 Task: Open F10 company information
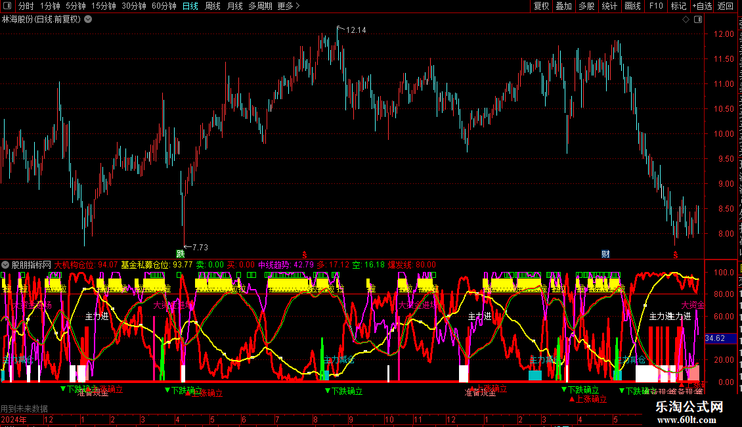656,6
